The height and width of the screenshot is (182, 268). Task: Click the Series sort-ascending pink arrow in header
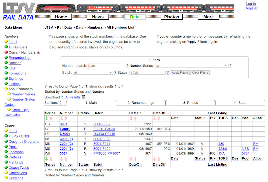pyautogui.click(x=51, y=118)
